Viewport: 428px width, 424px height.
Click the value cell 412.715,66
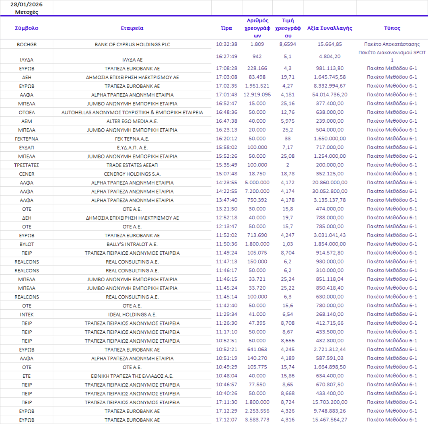(330, 323)
